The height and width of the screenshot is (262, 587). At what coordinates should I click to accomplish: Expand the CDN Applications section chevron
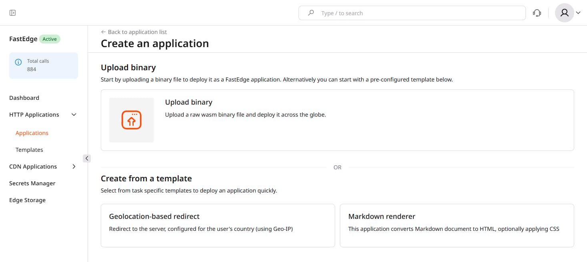click(74, 167)
